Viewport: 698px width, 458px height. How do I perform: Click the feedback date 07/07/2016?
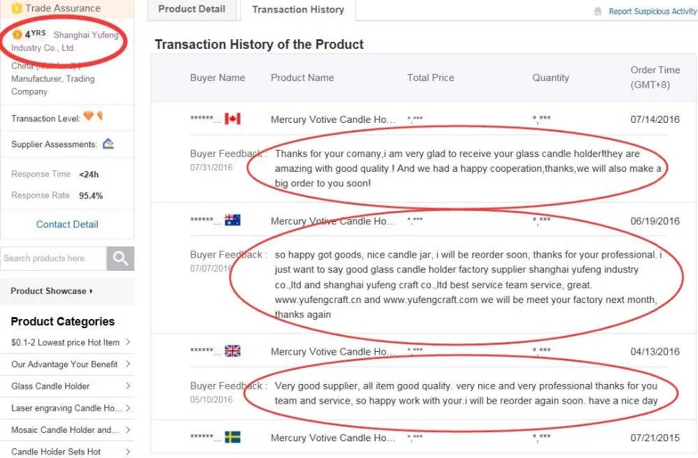click(x=211, y=268)
